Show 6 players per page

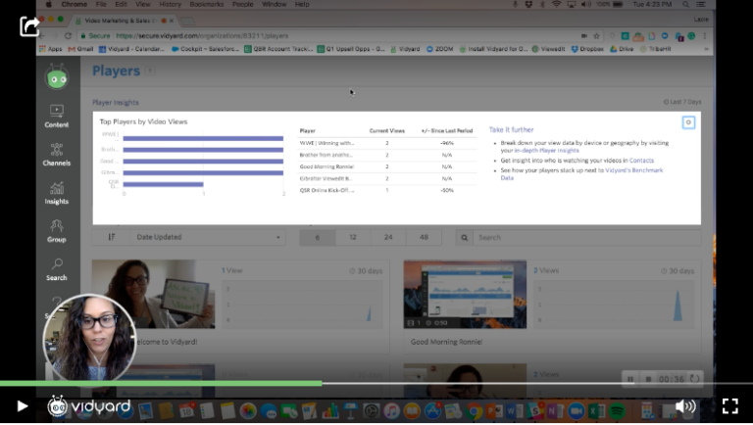[318, 237]
